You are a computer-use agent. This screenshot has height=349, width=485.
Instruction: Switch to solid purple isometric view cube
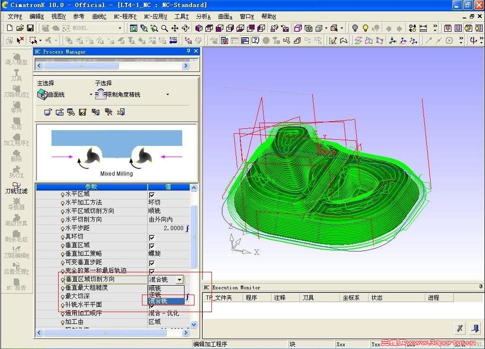coord(199,28)
